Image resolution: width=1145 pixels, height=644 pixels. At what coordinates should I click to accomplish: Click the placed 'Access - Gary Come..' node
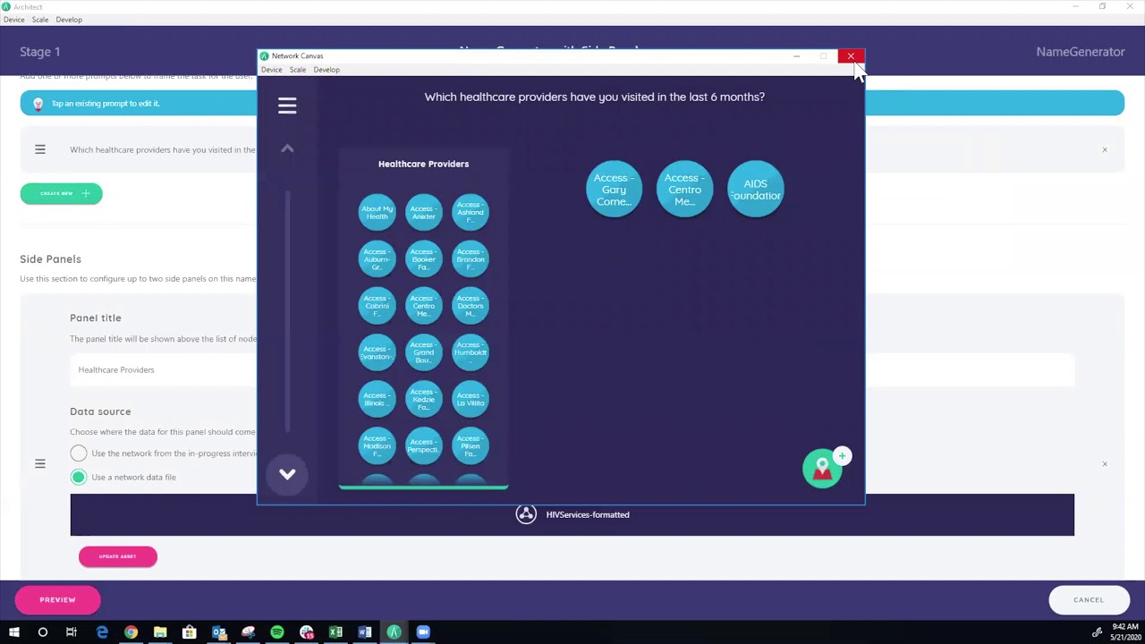[x=614, y=190]
